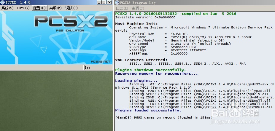
Task: Click the 'x86EFlags = 2c100000' line
Action: coord(158,53)
